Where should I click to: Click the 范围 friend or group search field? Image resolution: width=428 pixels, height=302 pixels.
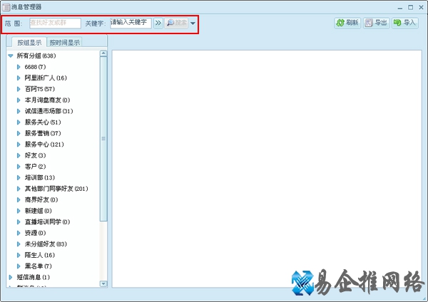(x=55, y=23)
